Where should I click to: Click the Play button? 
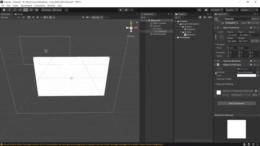(x=121, y=10)
